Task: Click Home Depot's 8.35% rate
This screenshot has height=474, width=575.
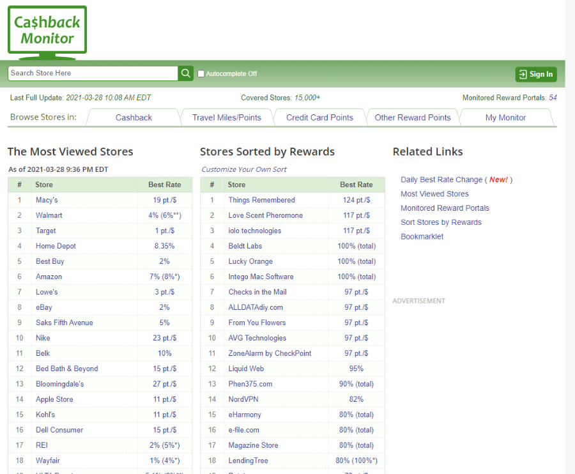Action: [x=164, y=247]
